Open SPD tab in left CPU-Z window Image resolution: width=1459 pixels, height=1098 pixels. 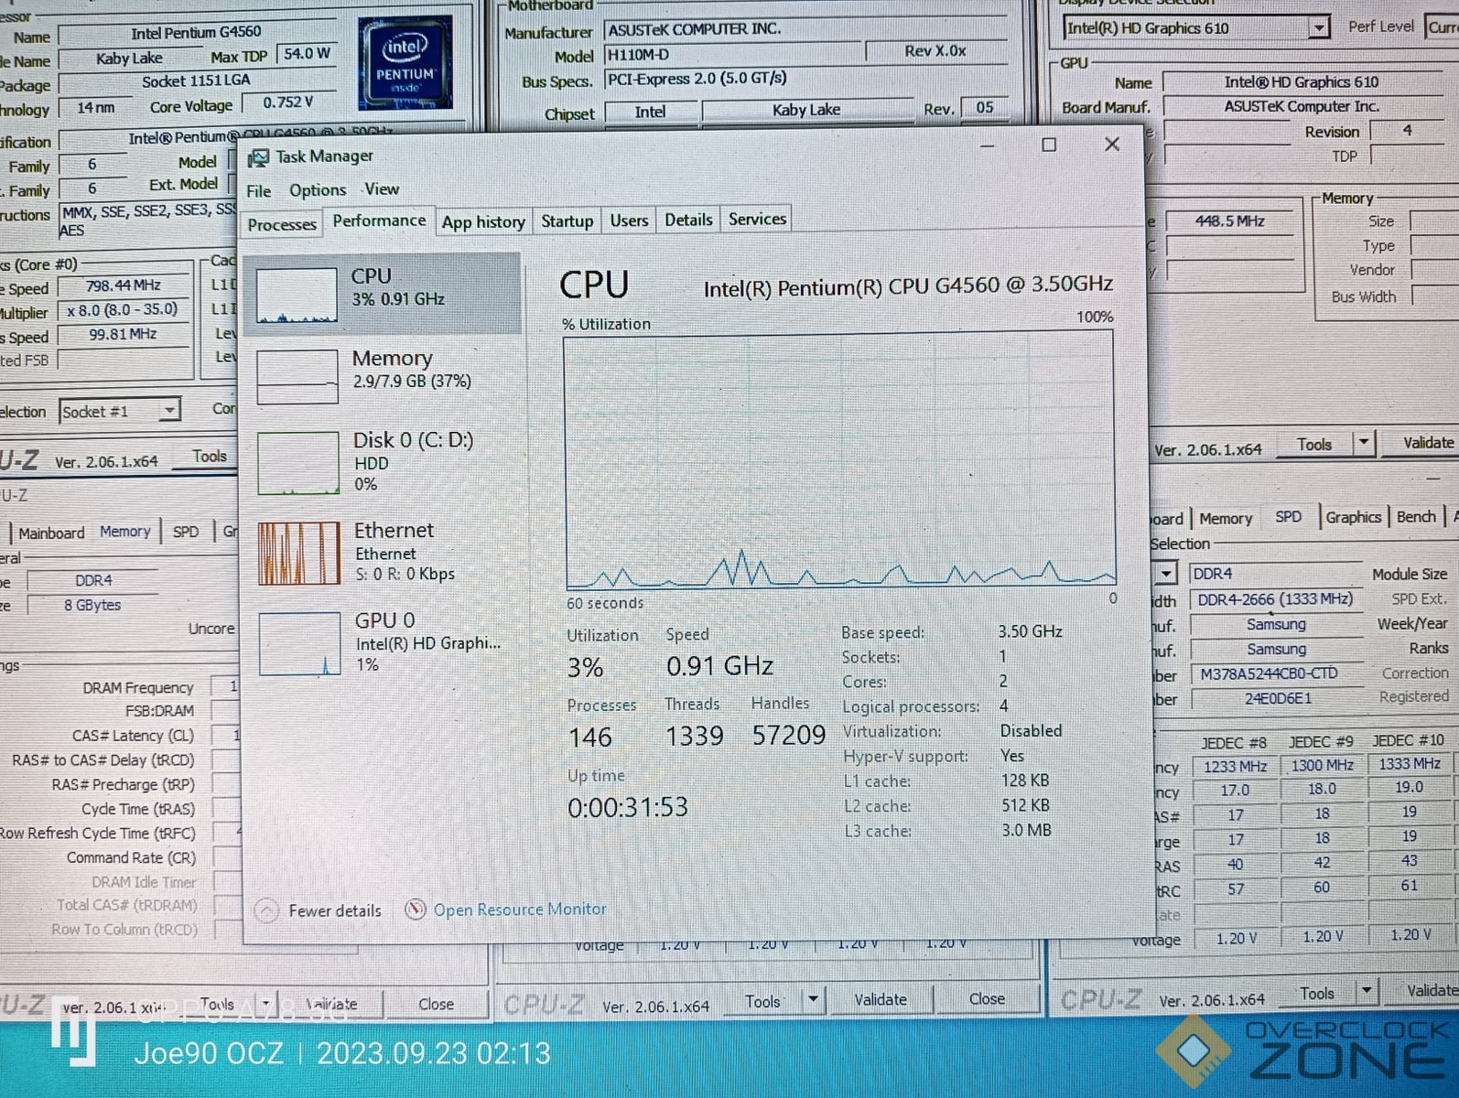click(x=186, y=532)
